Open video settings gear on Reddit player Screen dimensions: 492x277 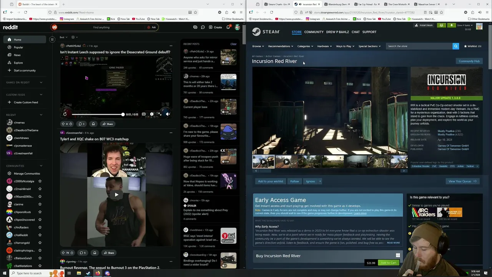(151, 114)
